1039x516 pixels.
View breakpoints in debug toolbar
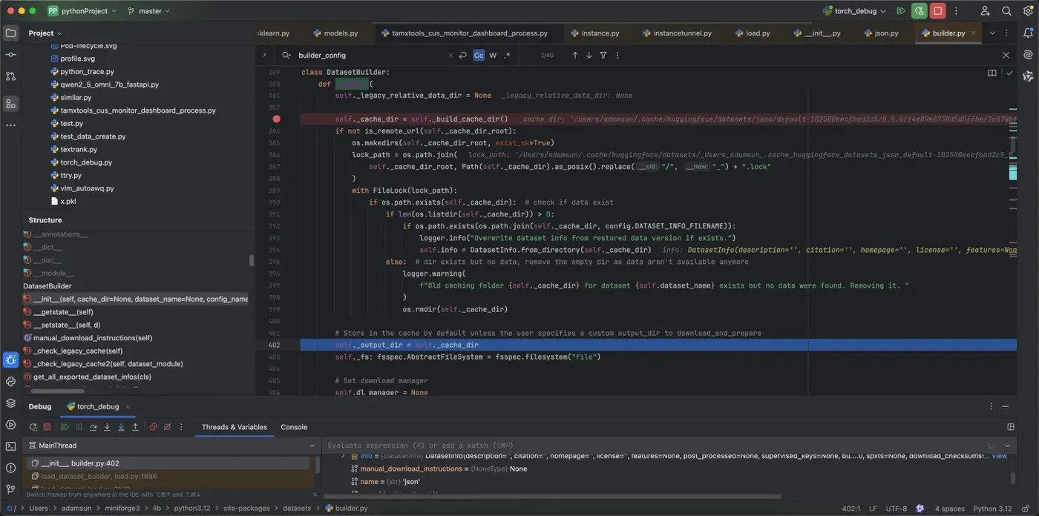click(153, 427)
